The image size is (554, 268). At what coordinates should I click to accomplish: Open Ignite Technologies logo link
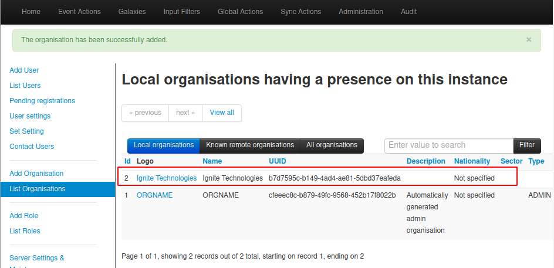click(167, 178)
